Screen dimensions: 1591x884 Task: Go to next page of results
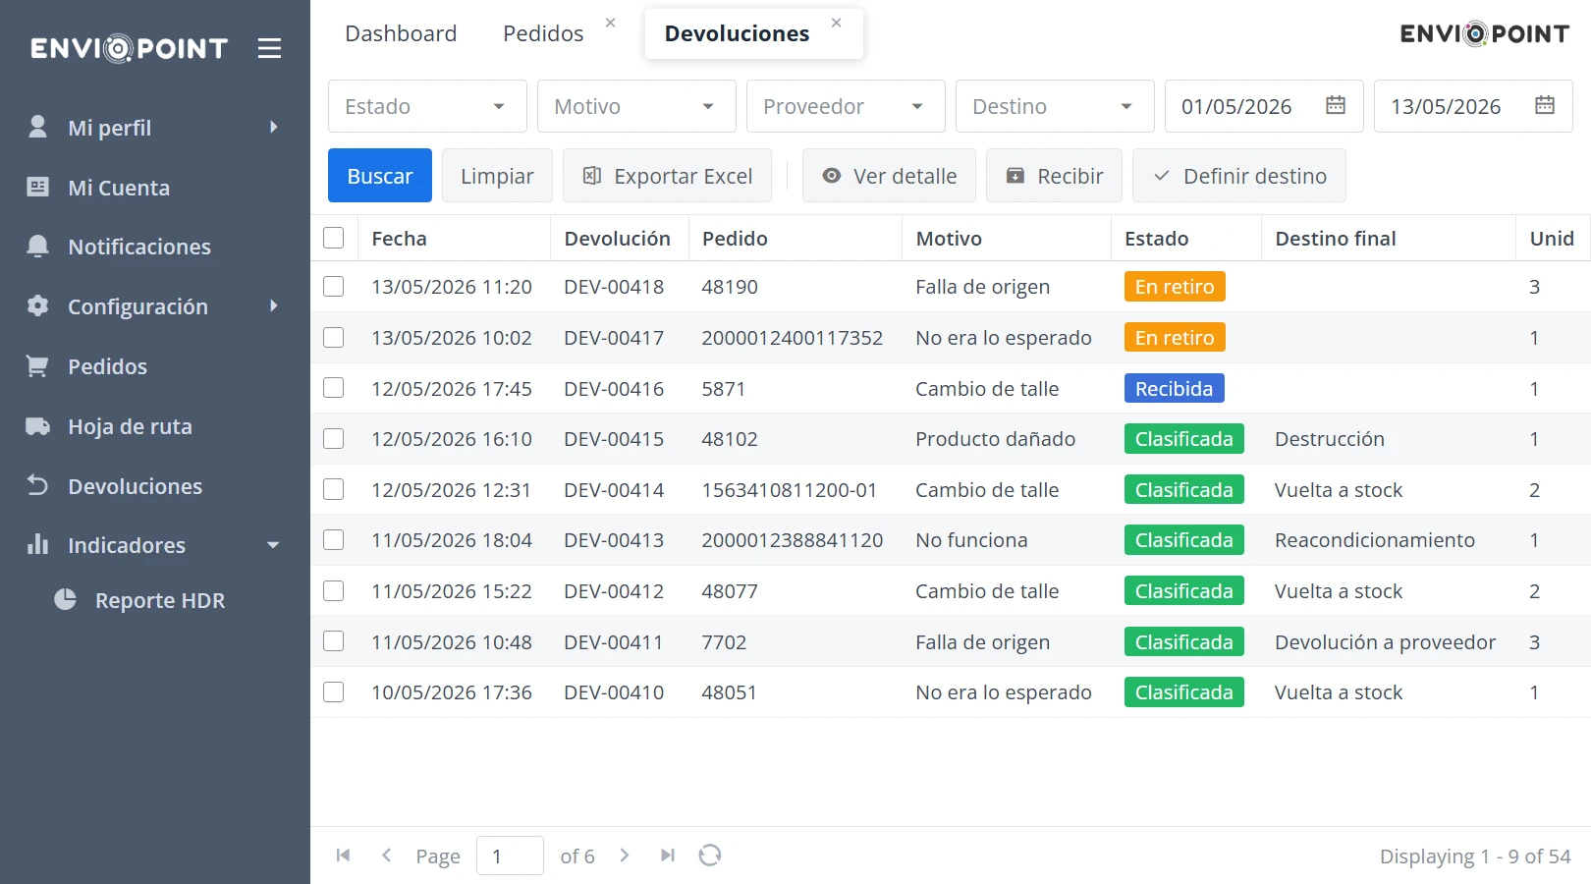[625, 856]
